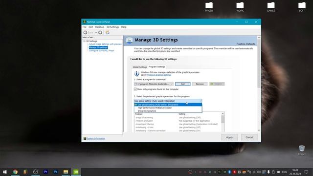This screenshot has width=313, height=176.
Task: Click the Back arrow toolbar button
Action: click(x=88, y=33)
